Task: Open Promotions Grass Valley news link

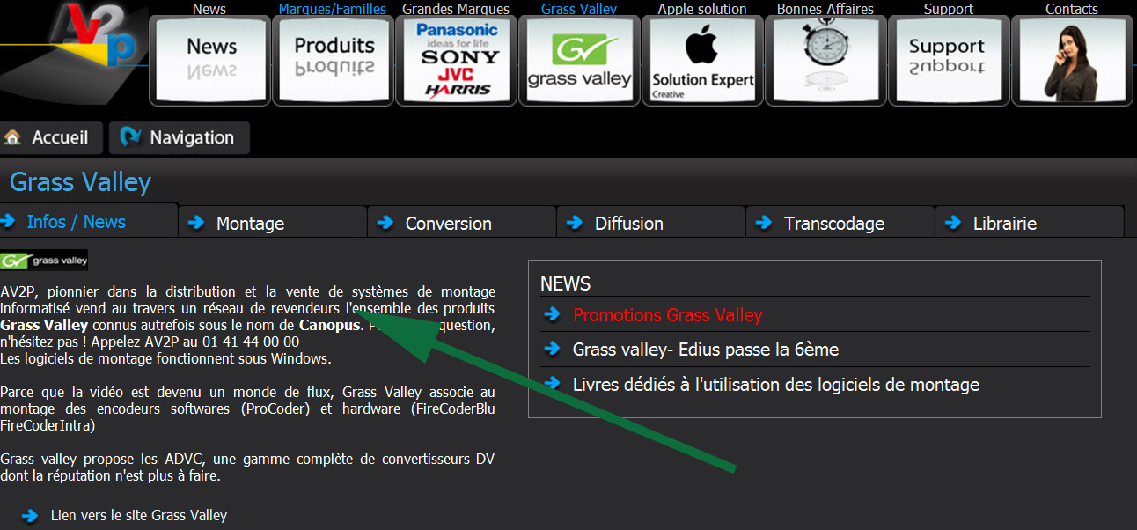Action: pos(667,315)
